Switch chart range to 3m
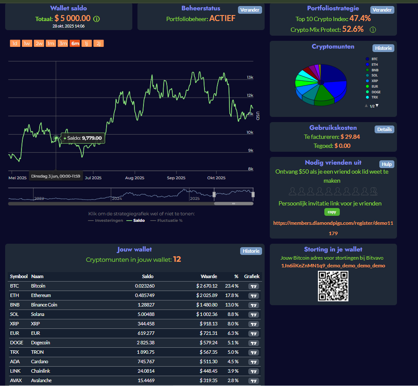The image size is (418, 386). point(63,43)
